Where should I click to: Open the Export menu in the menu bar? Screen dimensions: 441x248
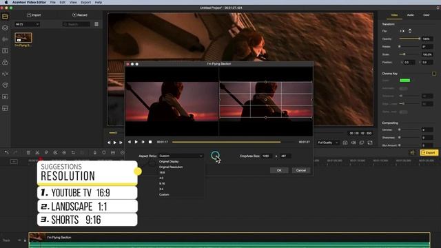click(85, 2)
